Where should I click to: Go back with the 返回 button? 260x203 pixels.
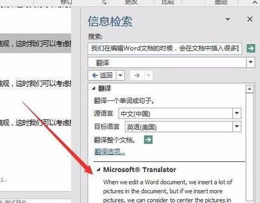[x=102, y=76]
